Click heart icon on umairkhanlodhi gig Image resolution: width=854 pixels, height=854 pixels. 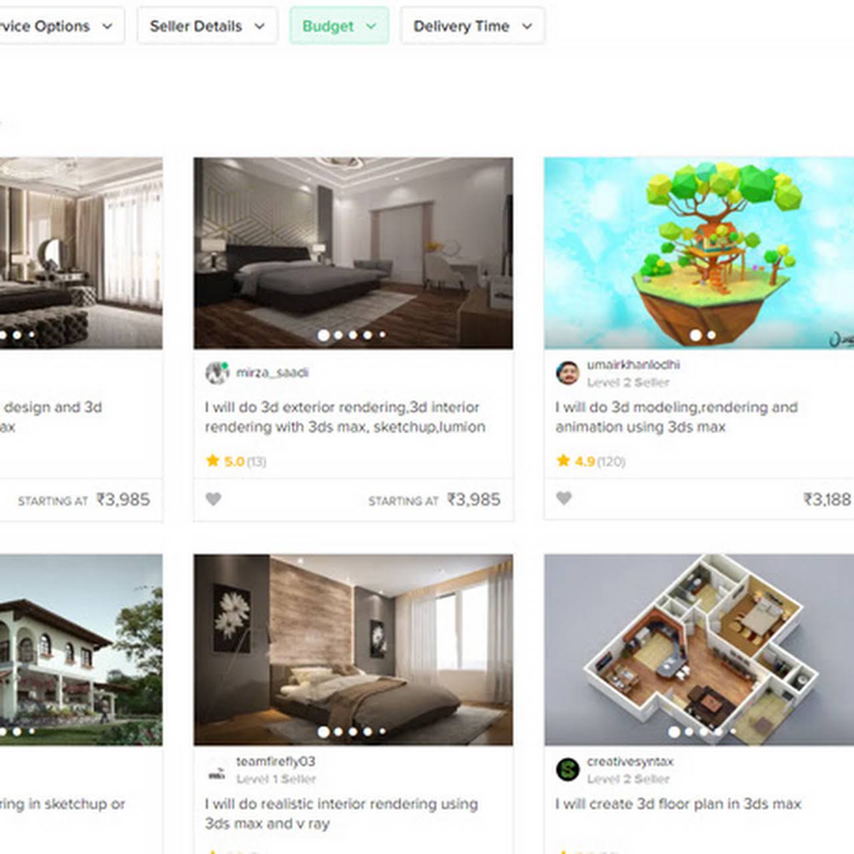564,498
